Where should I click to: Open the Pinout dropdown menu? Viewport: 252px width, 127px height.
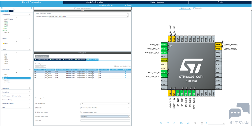tap(128, 5)
